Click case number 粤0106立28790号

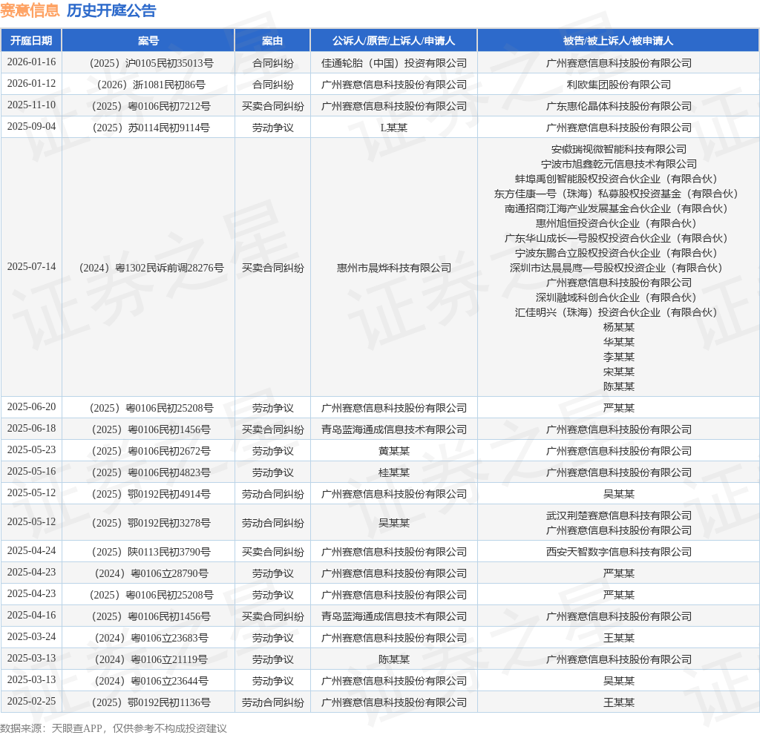tap(151, 573)
